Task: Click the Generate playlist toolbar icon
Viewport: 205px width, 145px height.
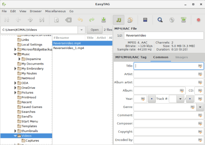Action: 183,20
